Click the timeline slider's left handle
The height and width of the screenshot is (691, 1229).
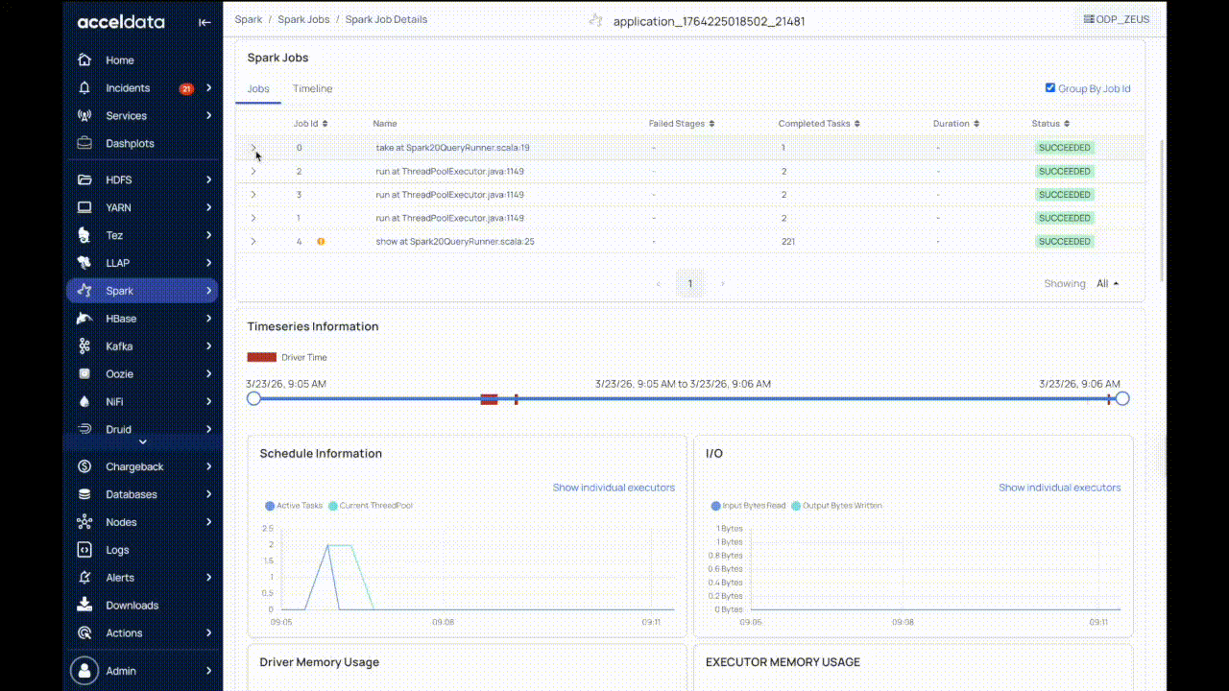(253, 398)
